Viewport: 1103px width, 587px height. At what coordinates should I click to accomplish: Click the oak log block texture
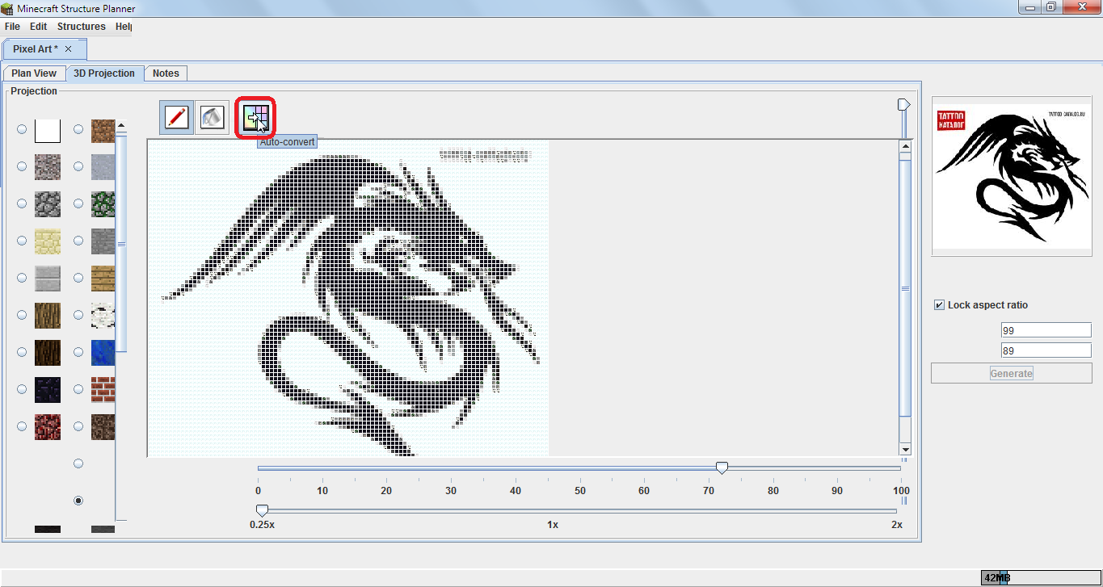point(48,315)
